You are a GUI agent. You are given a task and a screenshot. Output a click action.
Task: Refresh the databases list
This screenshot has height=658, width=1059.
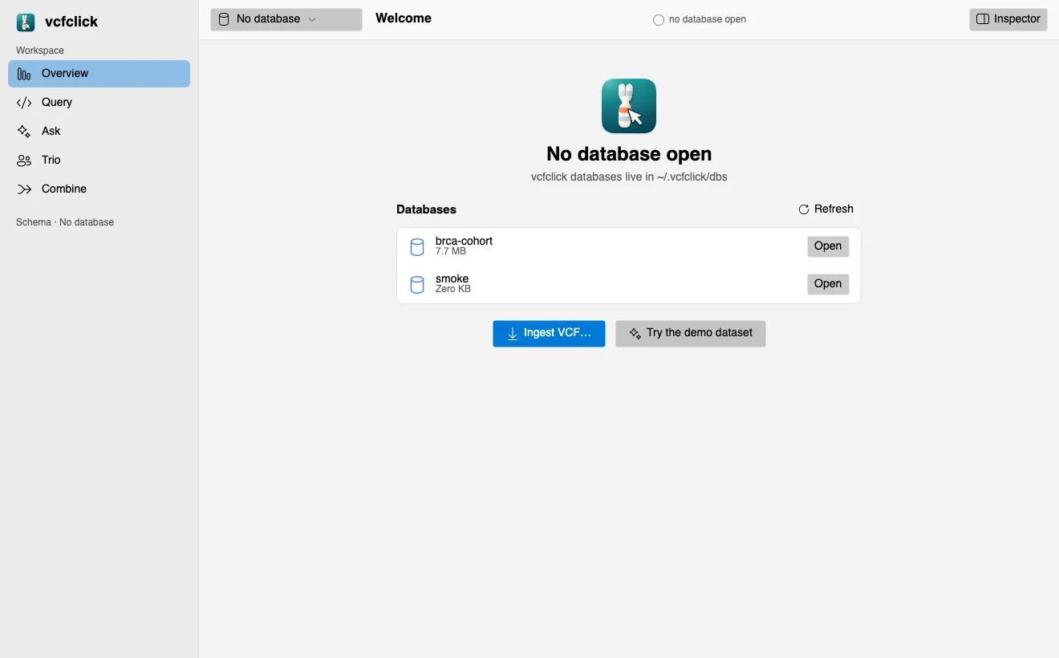pyautogui.click(x=826, y=209)
